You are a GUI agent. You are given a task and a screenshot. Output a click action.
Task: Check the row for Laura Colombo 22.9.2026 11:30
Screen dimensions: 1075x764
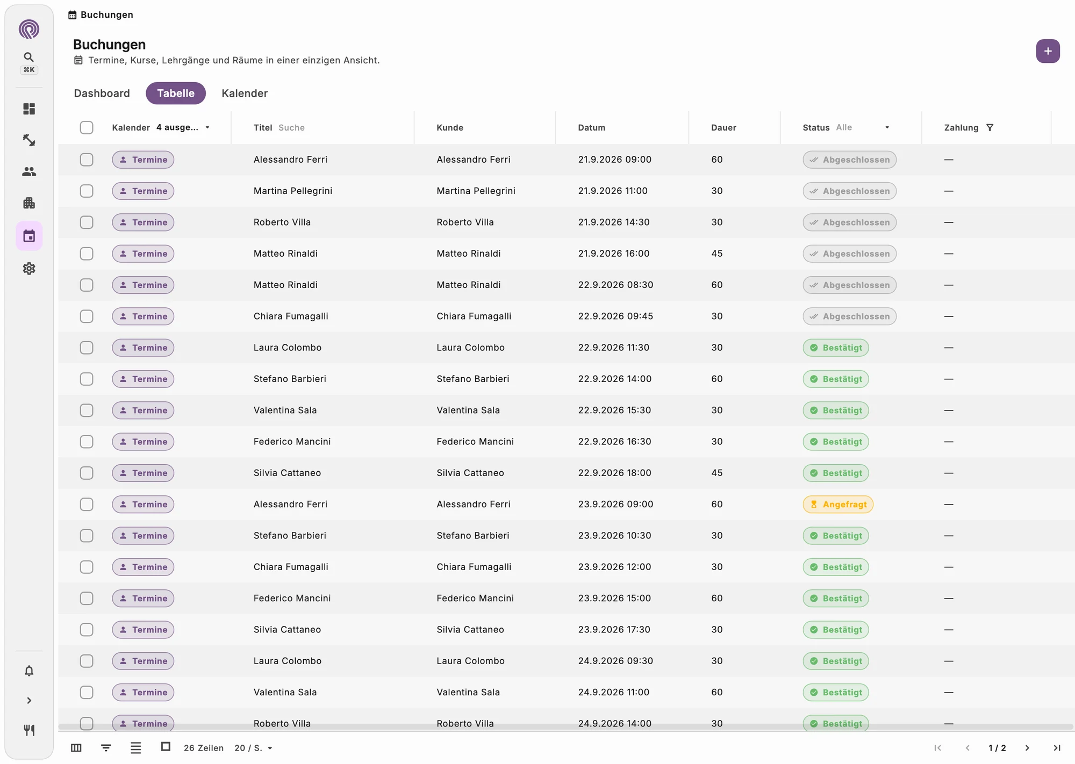[x=87, y=348]
